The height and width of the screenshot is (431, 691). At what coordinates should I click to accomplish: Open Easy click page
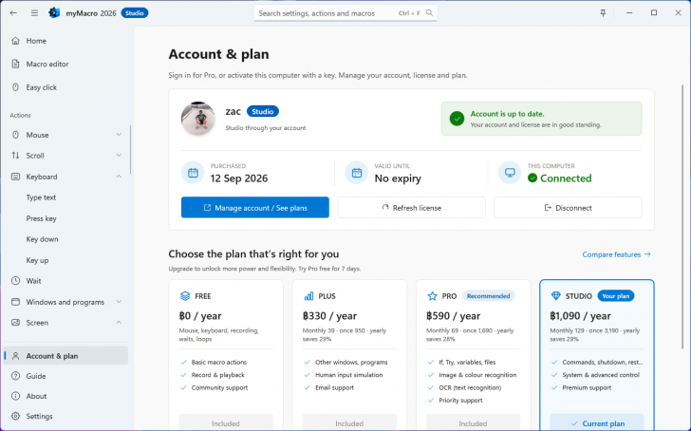[66, 87]
